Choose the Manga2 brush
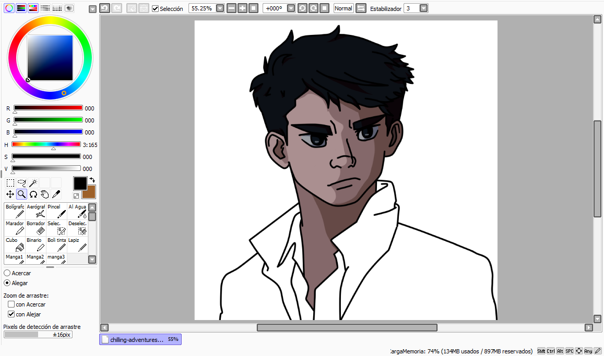 pos(36,259)
